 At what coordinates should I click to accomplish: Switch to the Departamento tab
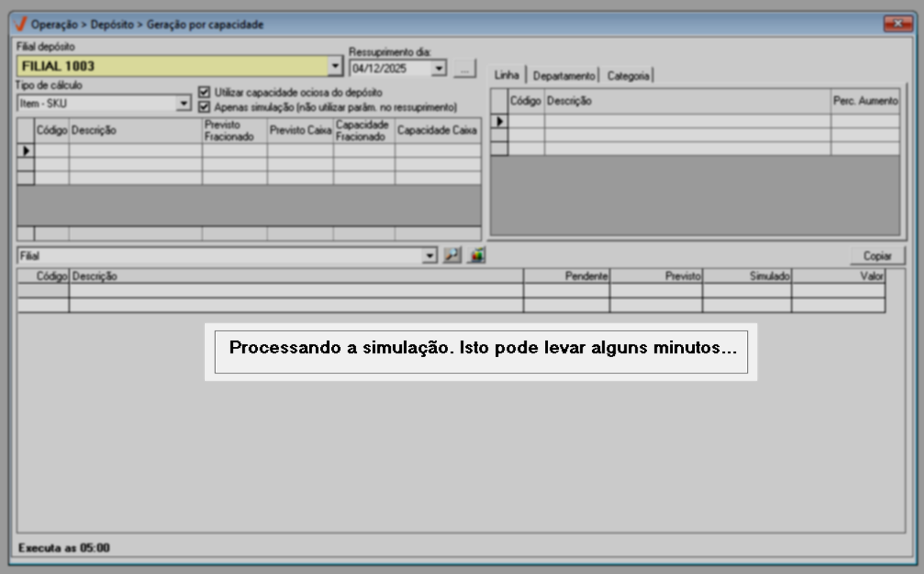pyautogui.click(x=564, y=76)
